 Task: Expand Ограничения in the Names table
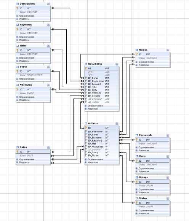(136, 62)
